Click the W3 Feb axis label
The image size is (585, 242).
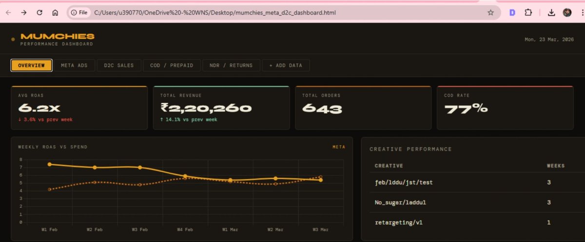pyautogui.click(x=140, y=229)
